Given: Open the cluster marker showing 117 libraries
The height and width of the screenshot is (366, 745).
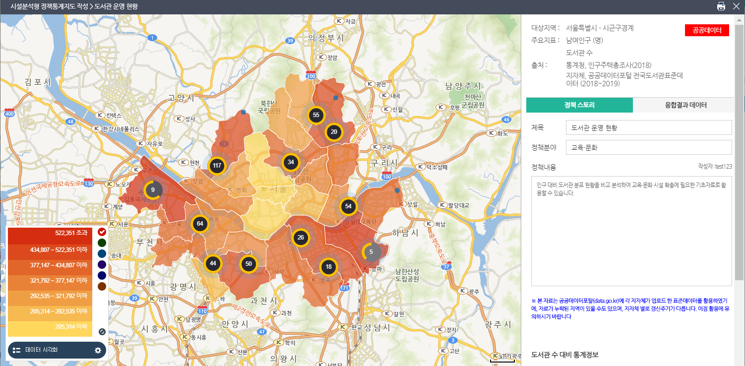Looking at the screenshot, I should [217, 166].
